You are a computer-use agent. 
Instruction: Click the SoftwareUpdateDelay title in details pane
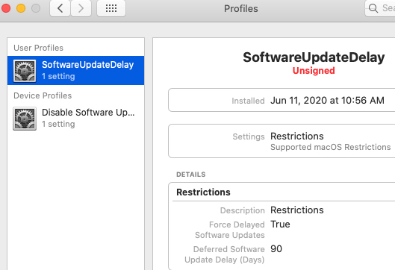[x=314, y=57]
